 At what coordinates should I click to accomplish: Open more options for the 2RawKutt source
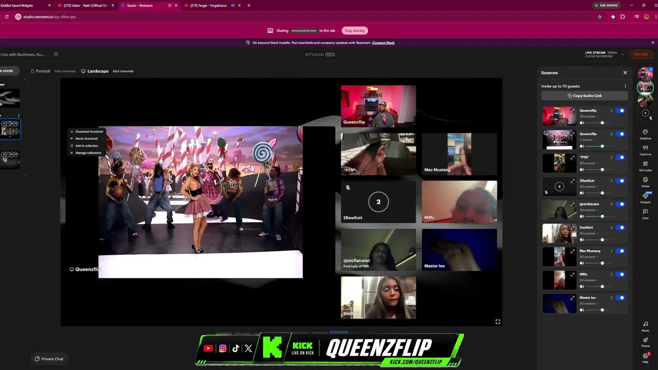pos(612,181)
